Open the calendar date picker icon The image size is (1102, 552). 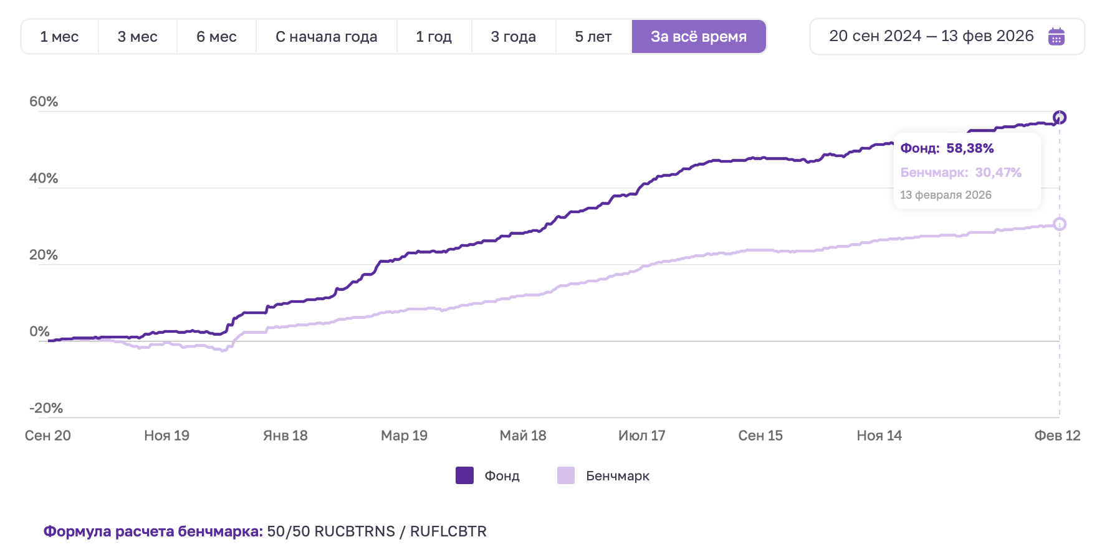tap(1056, 37)
